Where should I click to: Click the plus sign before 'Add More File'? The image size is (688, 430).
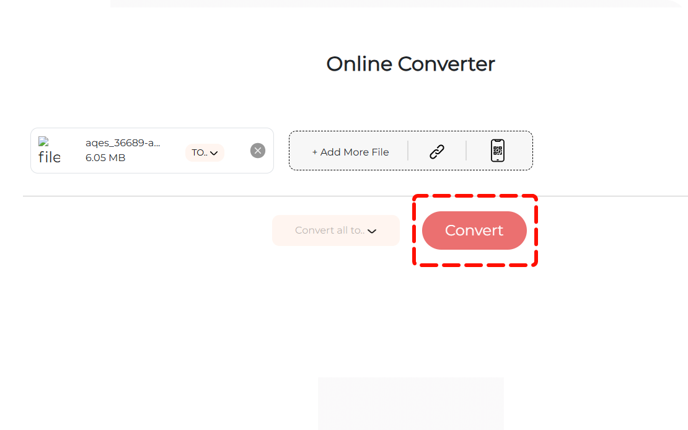pyautogui.click(x=315, y=152)
